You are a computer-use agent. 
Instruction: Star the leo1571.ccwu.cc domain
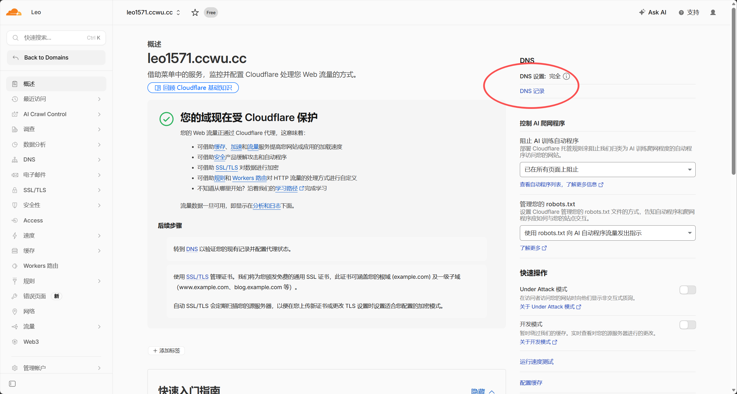point(195,12)
